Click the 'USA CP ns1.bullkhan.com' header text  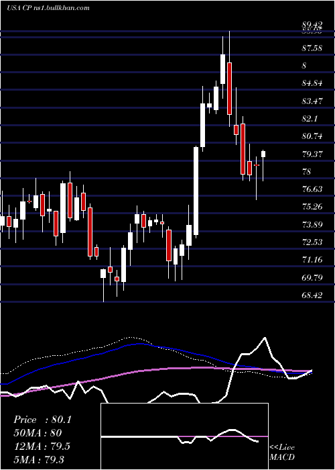pos(48,8)
